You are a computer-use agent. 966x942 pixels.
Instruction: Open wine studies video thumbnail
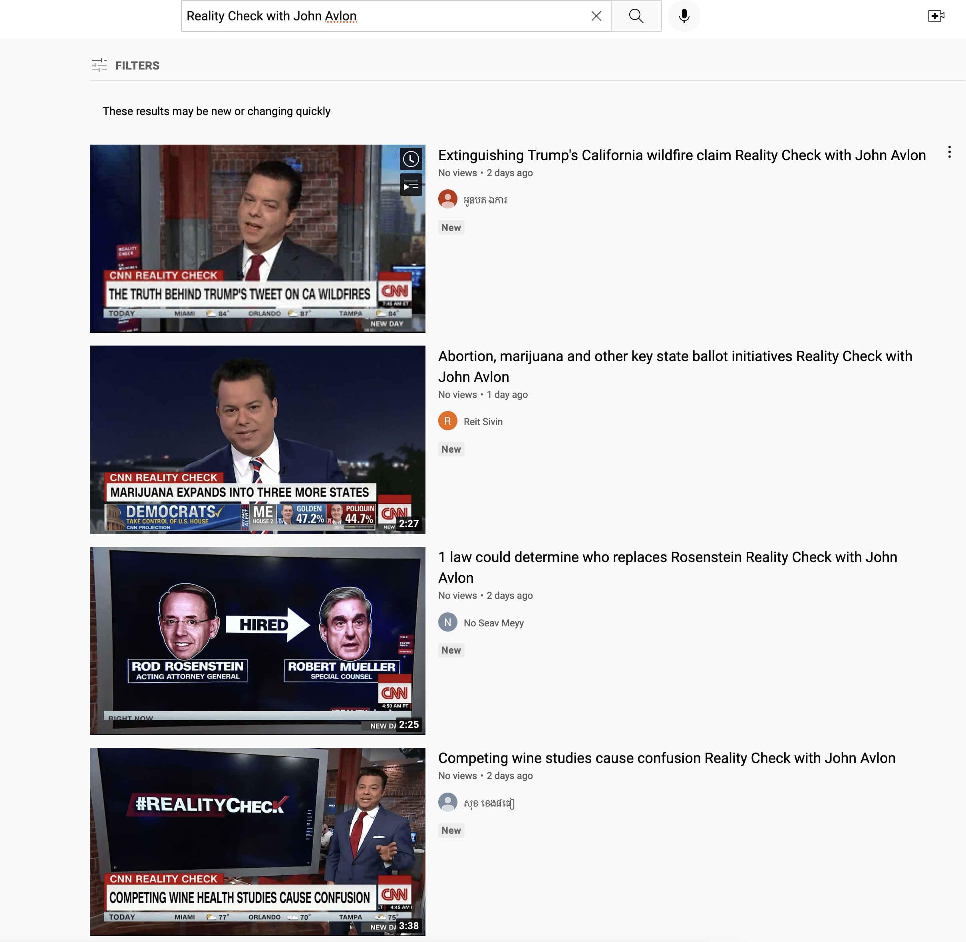click(x=257, y=842)
